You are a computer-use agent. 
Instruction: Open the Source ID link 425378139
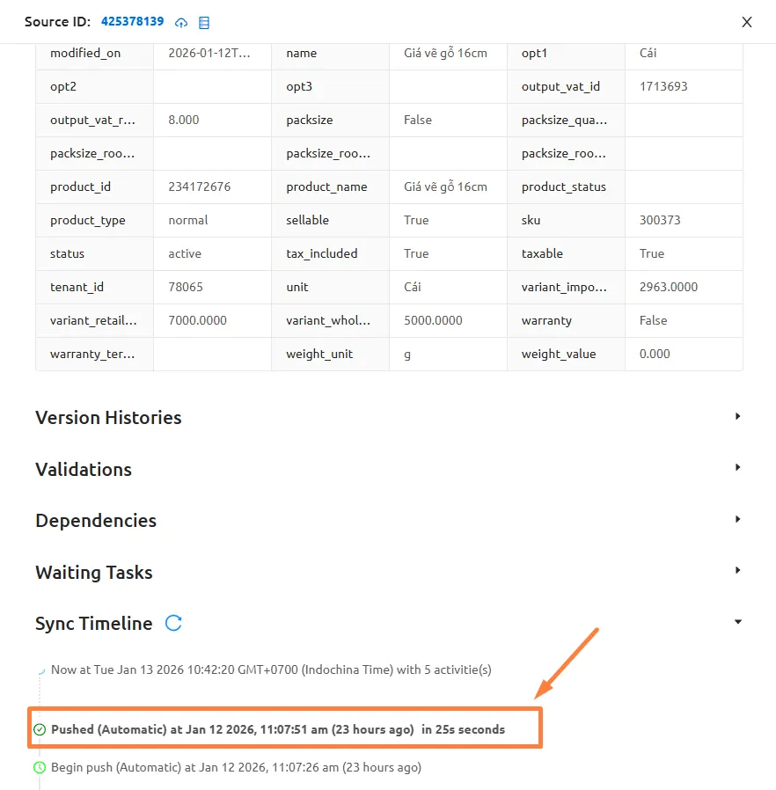click(x=133, y=21)
